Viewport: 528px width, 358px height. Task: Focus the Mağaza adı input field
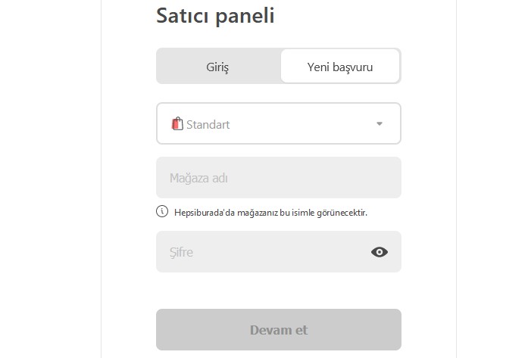point(278,178)
